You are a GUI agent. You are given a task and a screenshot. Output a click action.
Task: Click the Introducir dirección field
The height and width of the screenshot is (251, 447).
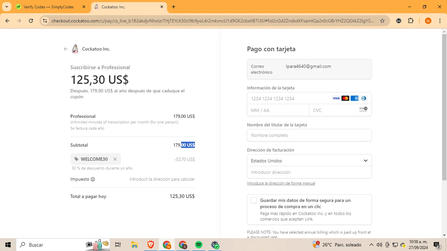coord(309,172)
